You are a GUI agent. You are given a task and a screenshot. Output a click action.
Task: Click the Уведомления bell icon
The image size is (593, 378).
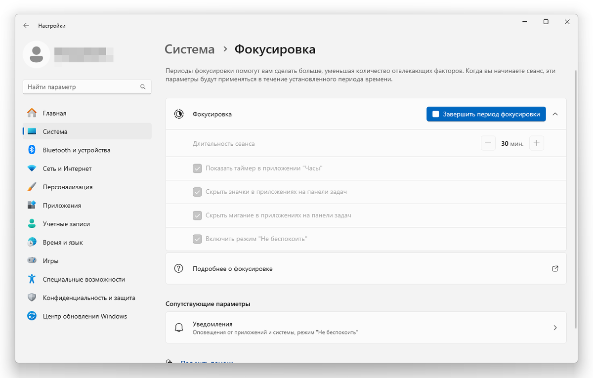(x=179, y=328)
